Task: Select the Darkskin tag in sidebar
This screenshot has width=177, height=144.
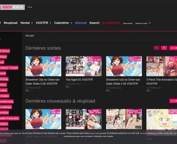Action: pyautogui.click(x=4, y=113)
